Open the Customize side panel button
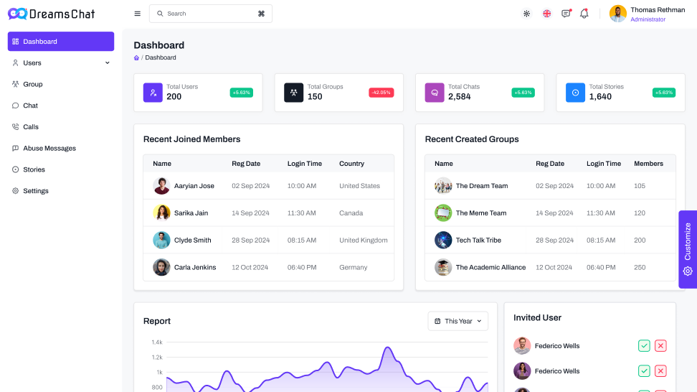 [687, 249]
